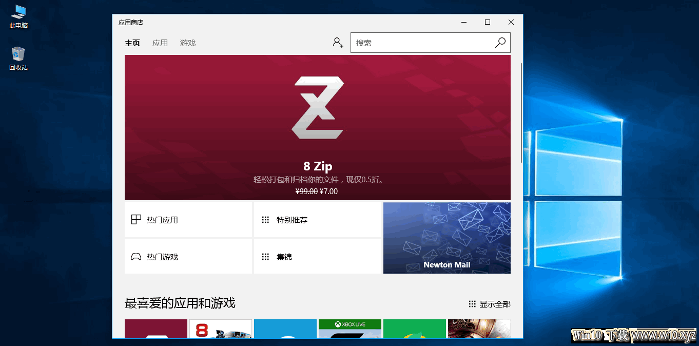
Task: Click 显示全部 to show all apps
Action: click(x=490, y=304)
